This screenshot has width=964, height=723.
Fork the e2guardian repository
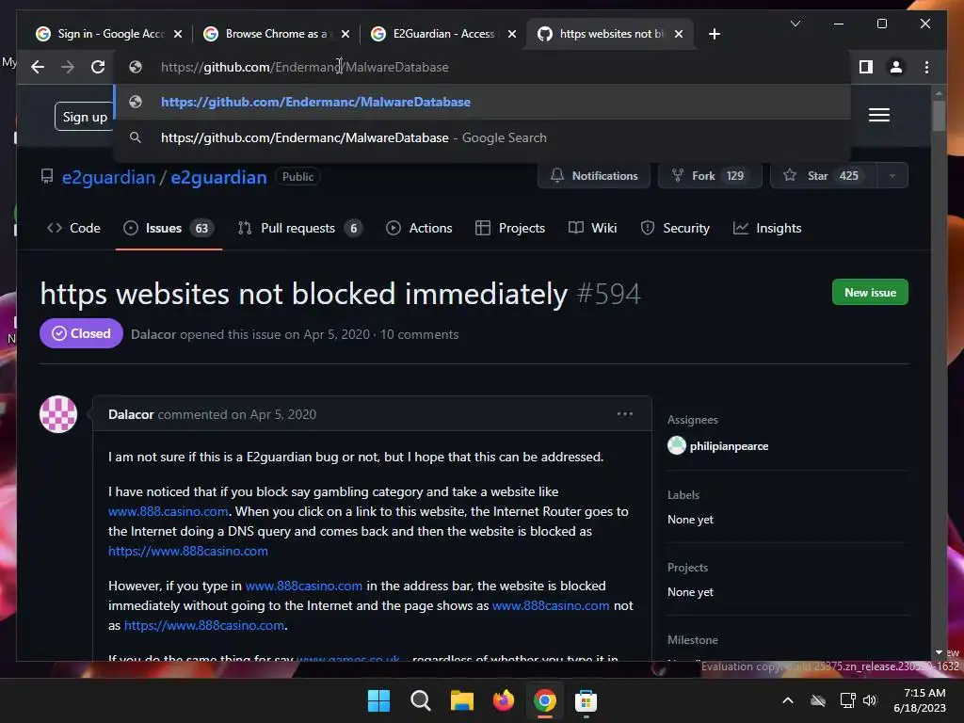(x=710, y=176)
